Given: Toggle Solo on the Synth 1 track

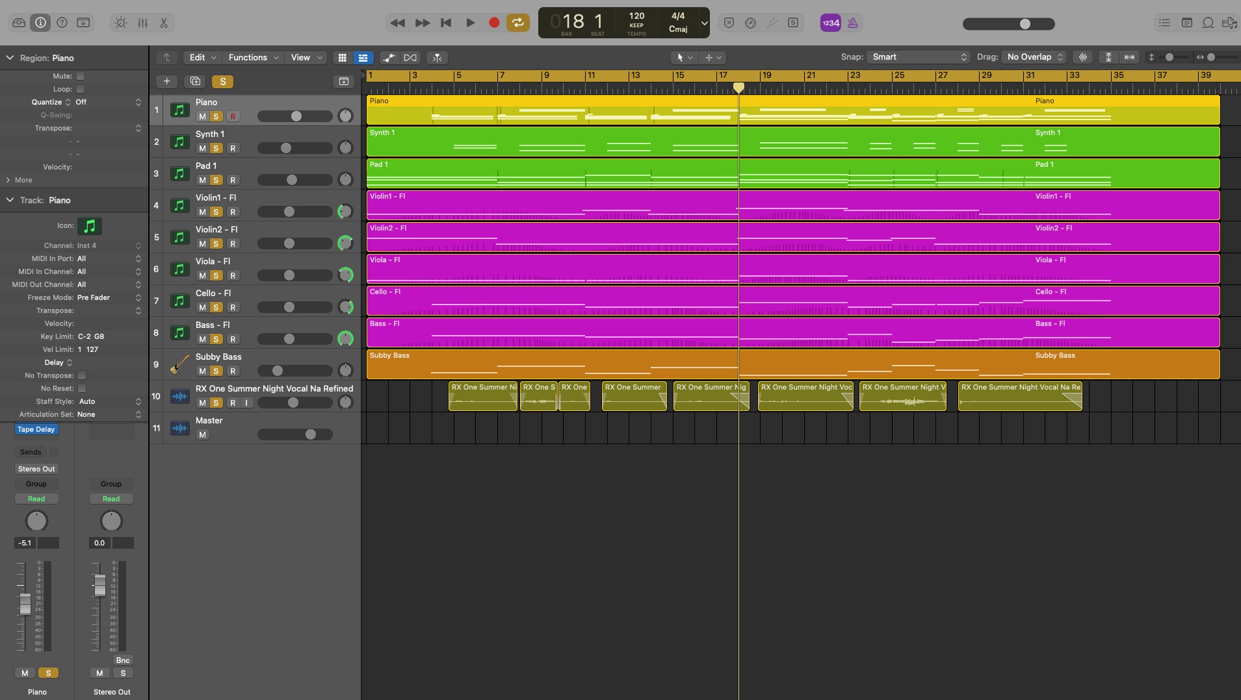Looking at the screenshot, I should (x=216, y=149).
